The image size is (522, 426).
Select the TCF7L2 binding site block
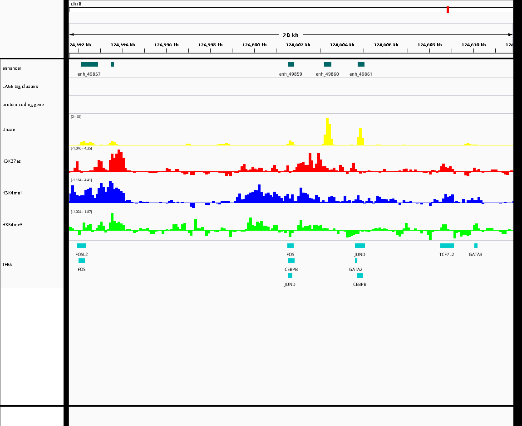pos(447,246)
